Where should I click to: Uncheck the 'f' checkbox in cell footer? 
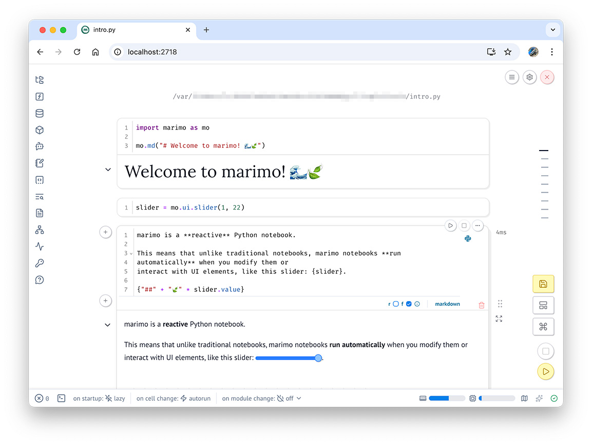point(409,304)
